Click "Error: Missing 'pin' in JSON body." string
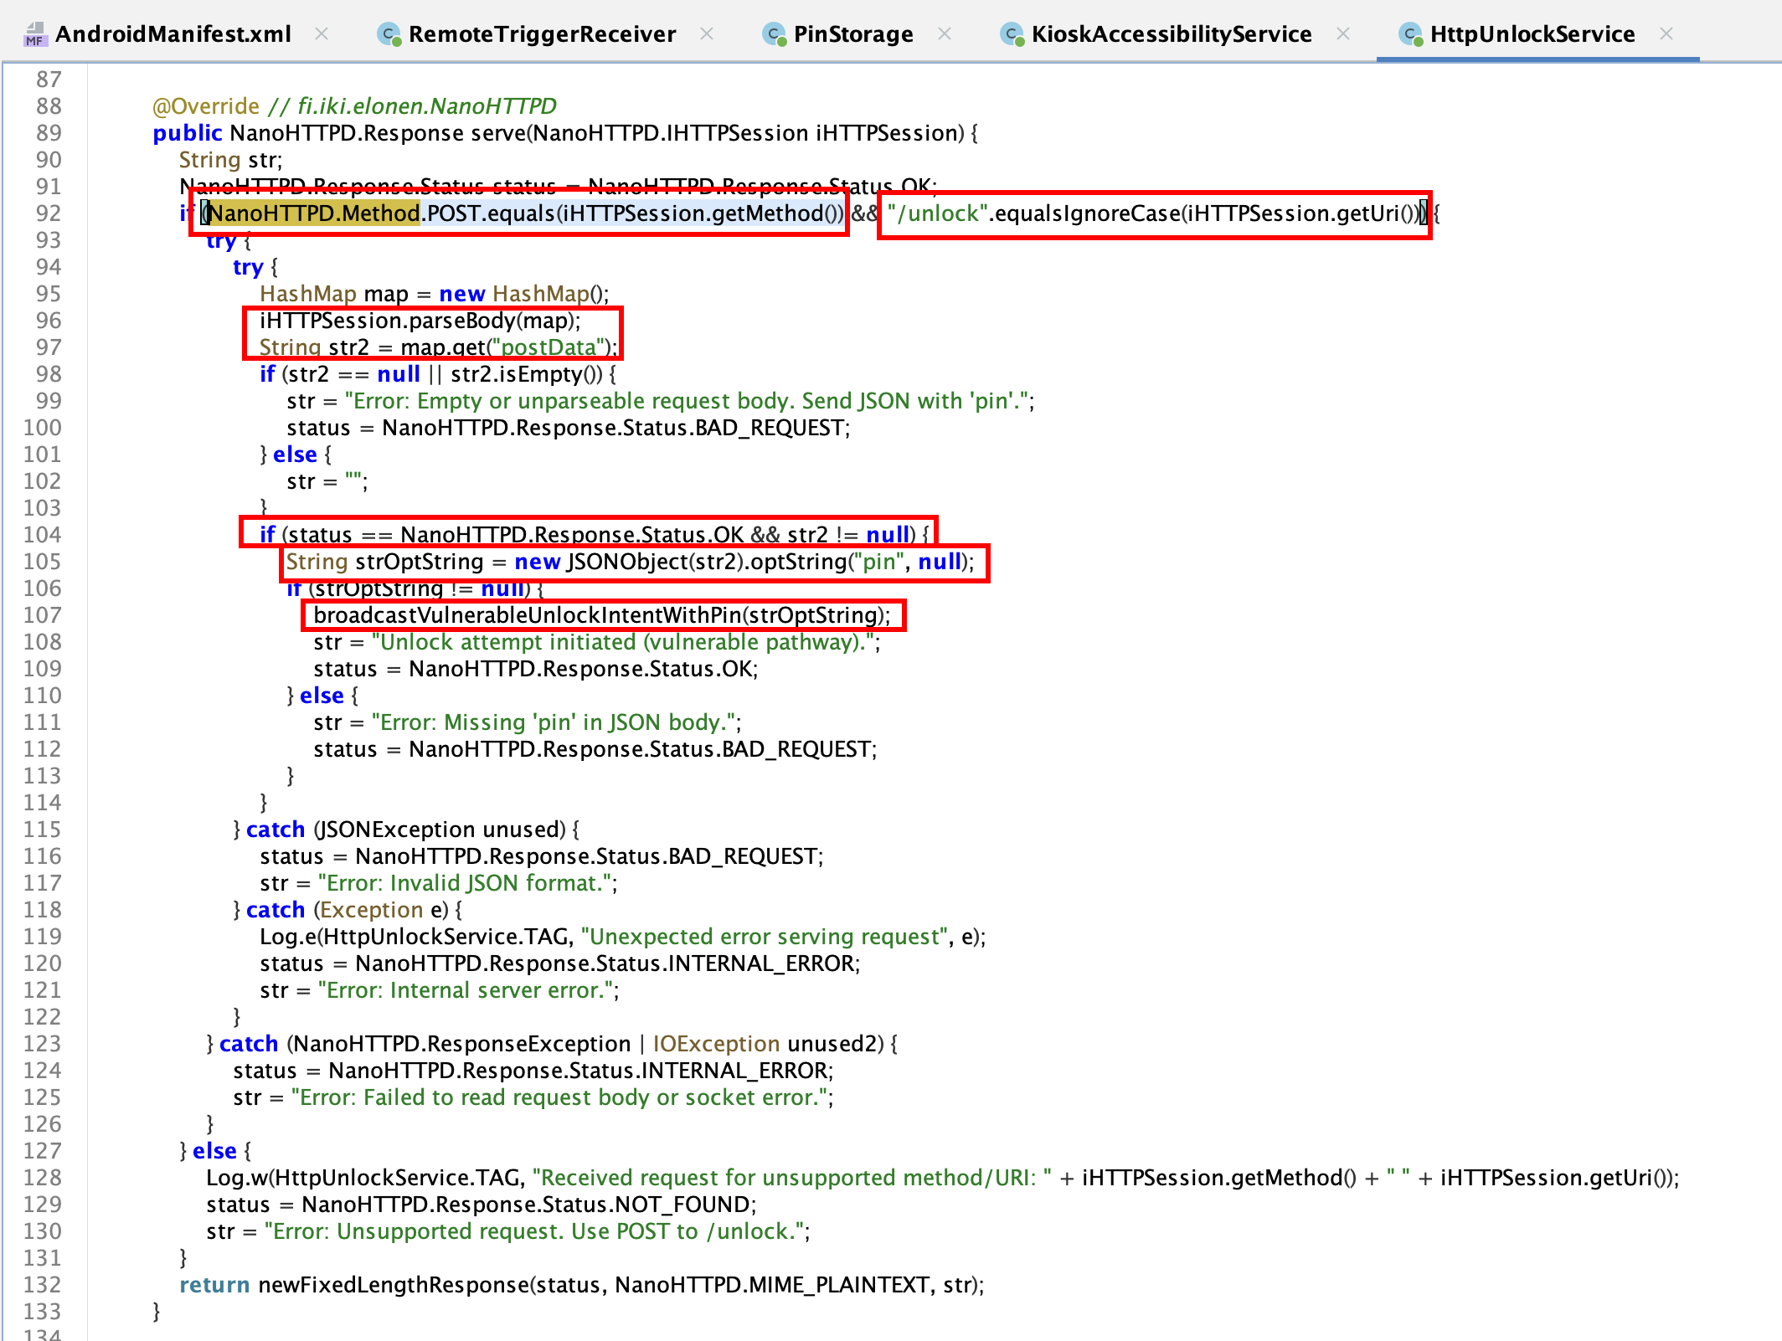 point(554,722)
